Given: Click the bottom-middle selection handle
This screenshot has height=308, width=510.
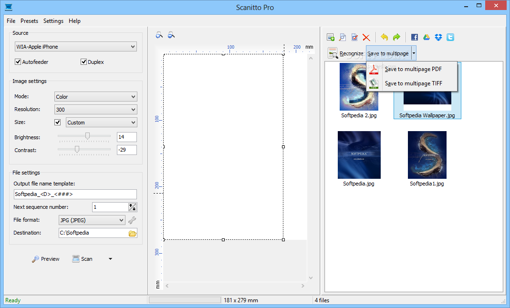Looking at the screenshot, I should pyautogui.click(x=223, y=240).
